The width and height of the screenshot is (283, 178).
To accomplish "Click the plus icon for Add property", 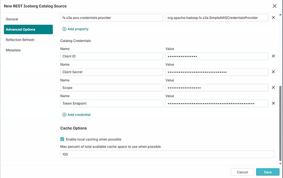I will coord(64,29).
